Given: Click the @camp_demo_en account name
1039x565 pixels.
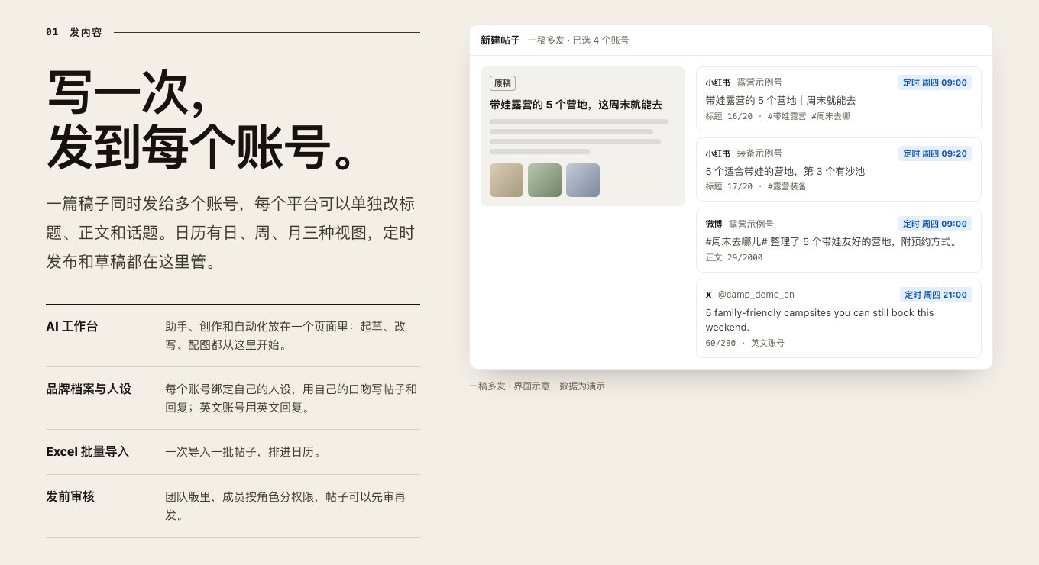Looking at the screenshot, I should click(x=756, y=295).
